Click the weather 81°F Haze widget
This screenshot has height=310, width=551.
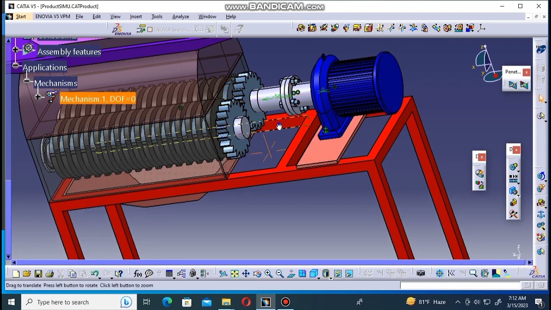[x=425, y=302]
